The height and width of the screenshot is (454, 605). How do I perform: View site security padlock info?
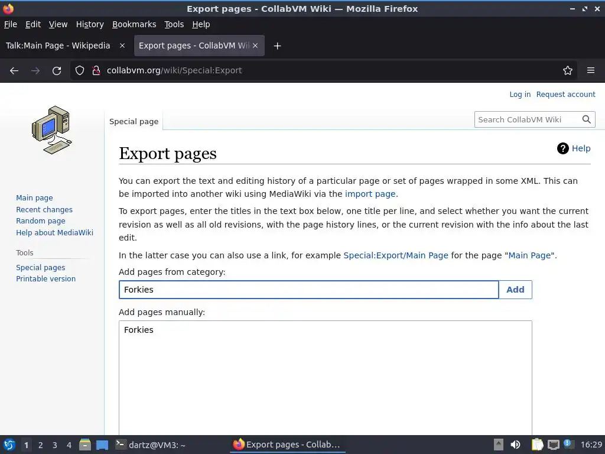pos(96,71)
